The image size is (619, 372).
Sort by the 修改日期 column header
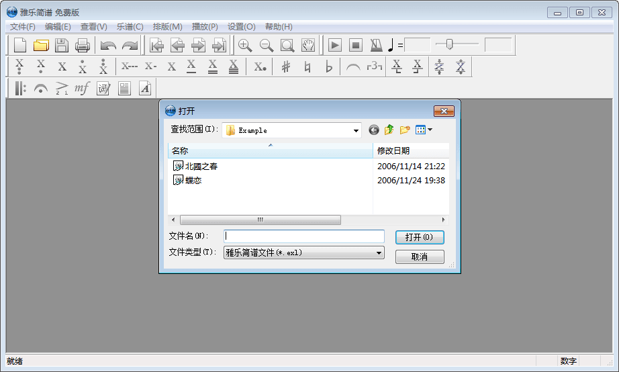411,151
